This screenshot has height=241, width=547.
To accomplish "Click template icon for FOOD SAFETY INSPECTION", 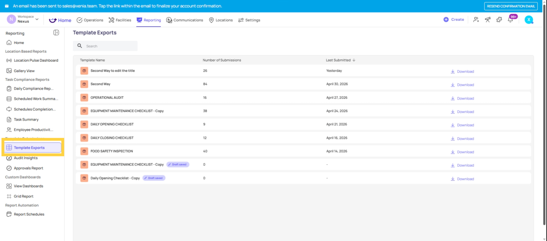I will pos(84,151).
